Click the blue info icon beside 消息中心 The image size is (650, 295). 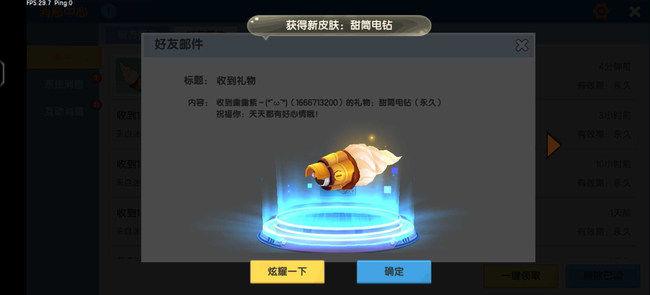109,11
